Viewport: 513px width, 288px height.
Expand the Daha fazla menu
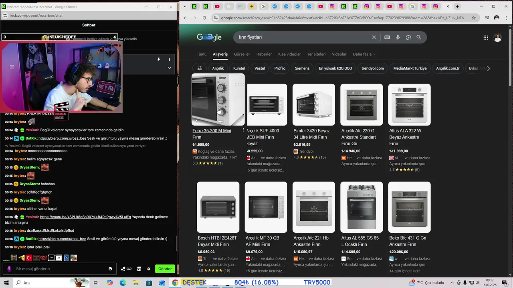click(364, 54)
